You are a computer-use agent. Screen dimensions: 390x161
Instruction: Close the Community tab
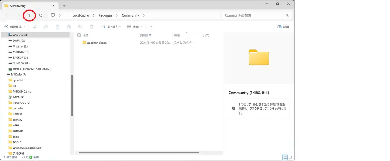click(54, 6)
